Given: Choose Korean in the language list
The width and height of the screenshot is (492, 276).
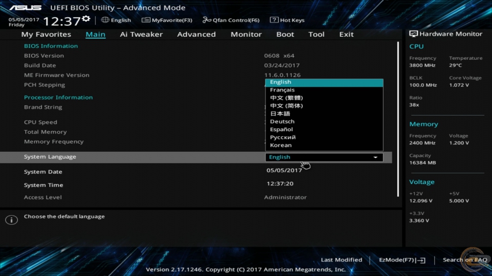Looking at the screenshot, I should [324, 145].
